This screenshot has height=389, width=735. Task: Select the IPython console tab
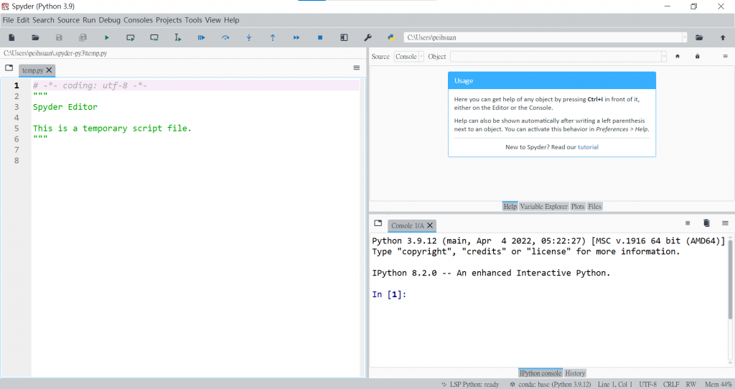(x=540, y=373)
